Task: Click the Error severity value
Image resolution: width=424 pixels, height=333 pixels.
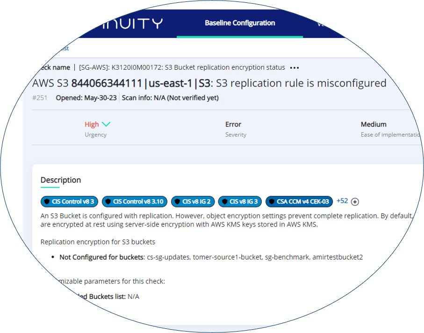Action: tap(233, 124)
